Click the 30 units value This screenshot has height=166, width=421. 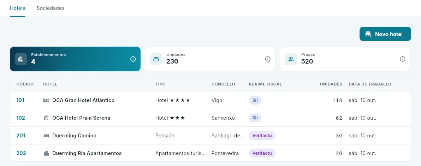click(339, 136)
